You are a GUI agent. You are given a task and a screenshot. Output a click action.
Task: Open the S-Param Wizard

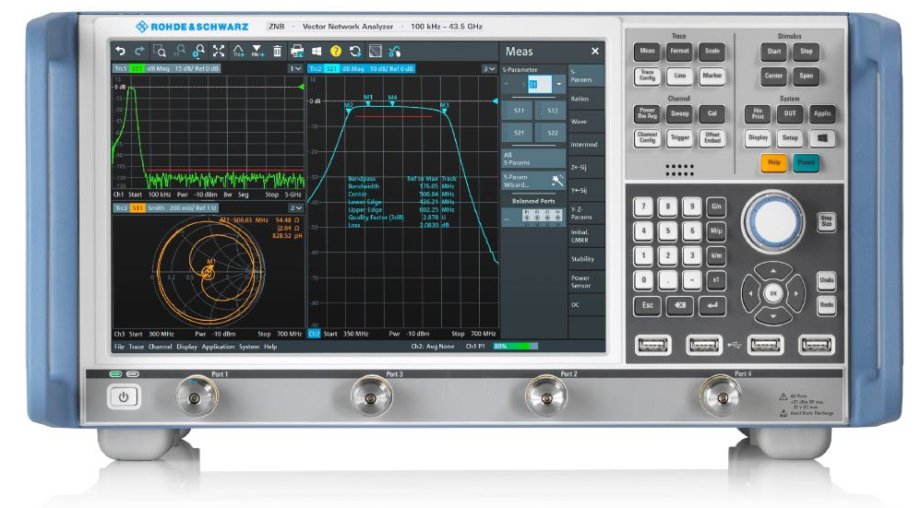click(x=532, y=180)
